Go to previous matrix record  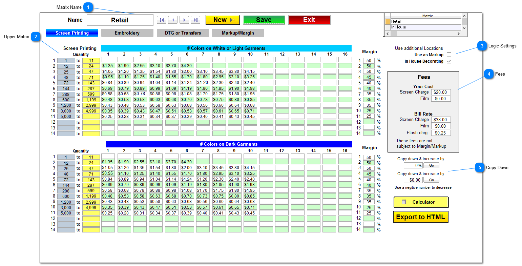coord(173,20)
